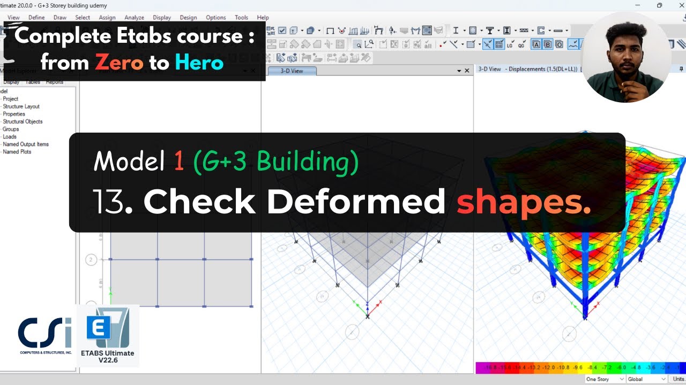Click the assign shell checkmark icon

click(x=471, y=44)
